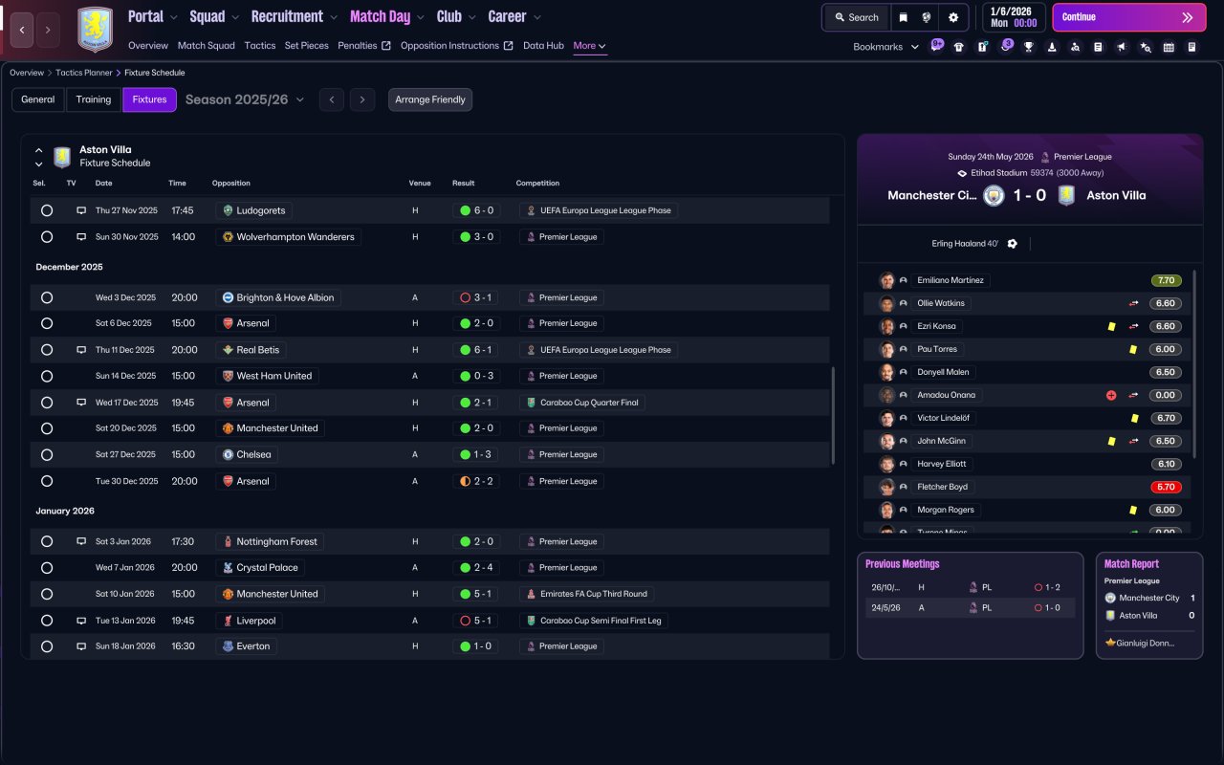Select the West Ham United fixture radio button
The width and height of the screenshot is (1224, 765).
(x=47, y=376)
